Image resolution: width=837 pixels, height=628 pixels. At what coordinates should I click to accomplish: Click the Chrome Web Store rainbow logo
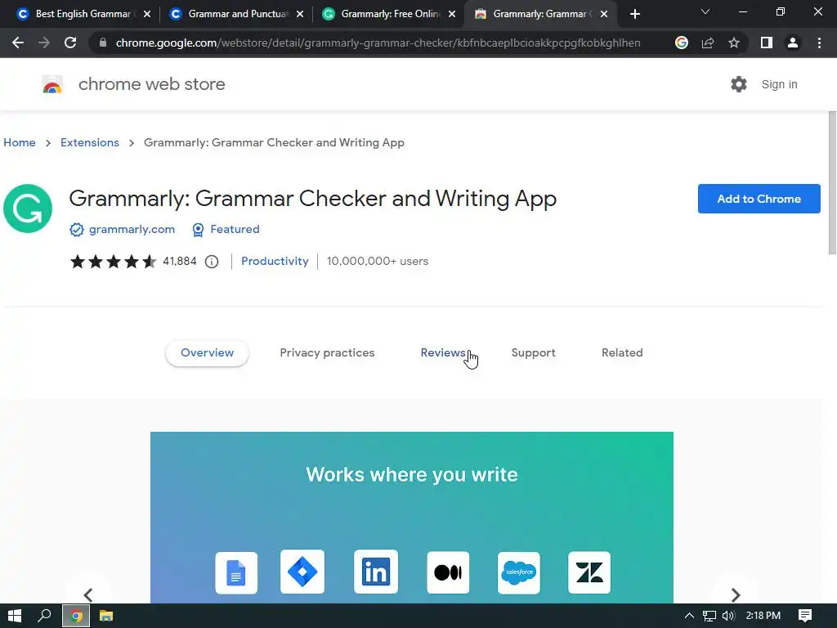[x=52, y=84]
